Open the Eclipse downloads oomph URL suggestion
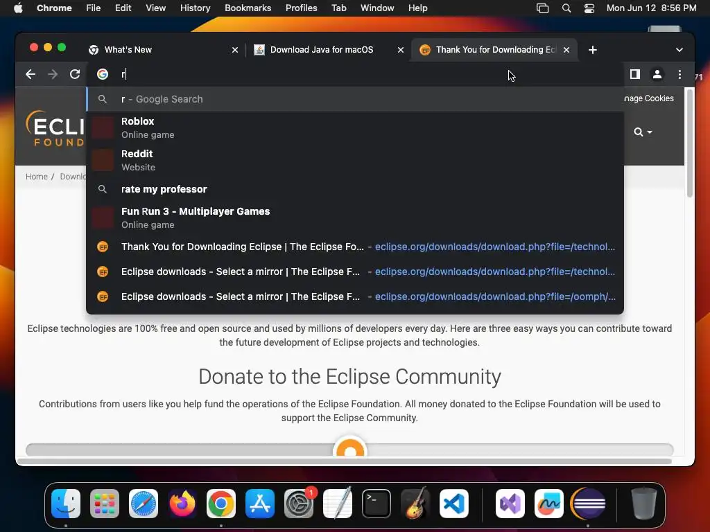The image size is (710, 532). tap(355, 296)
